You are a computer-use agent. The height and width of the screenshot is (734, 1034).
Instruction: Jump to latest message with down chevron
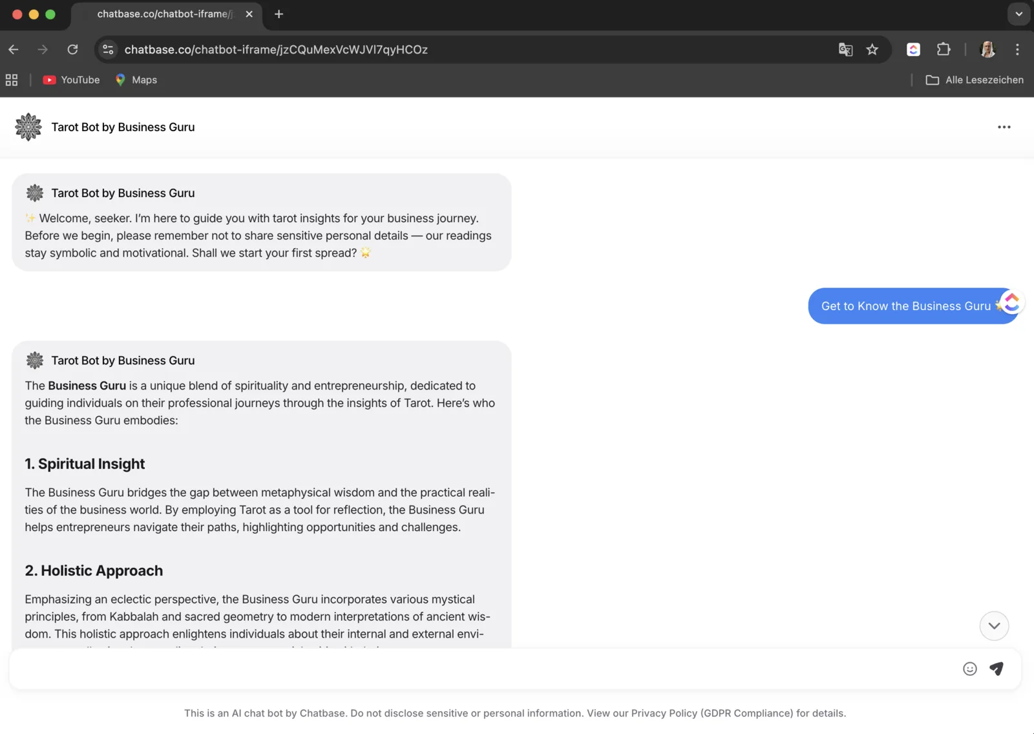[994, 625]
